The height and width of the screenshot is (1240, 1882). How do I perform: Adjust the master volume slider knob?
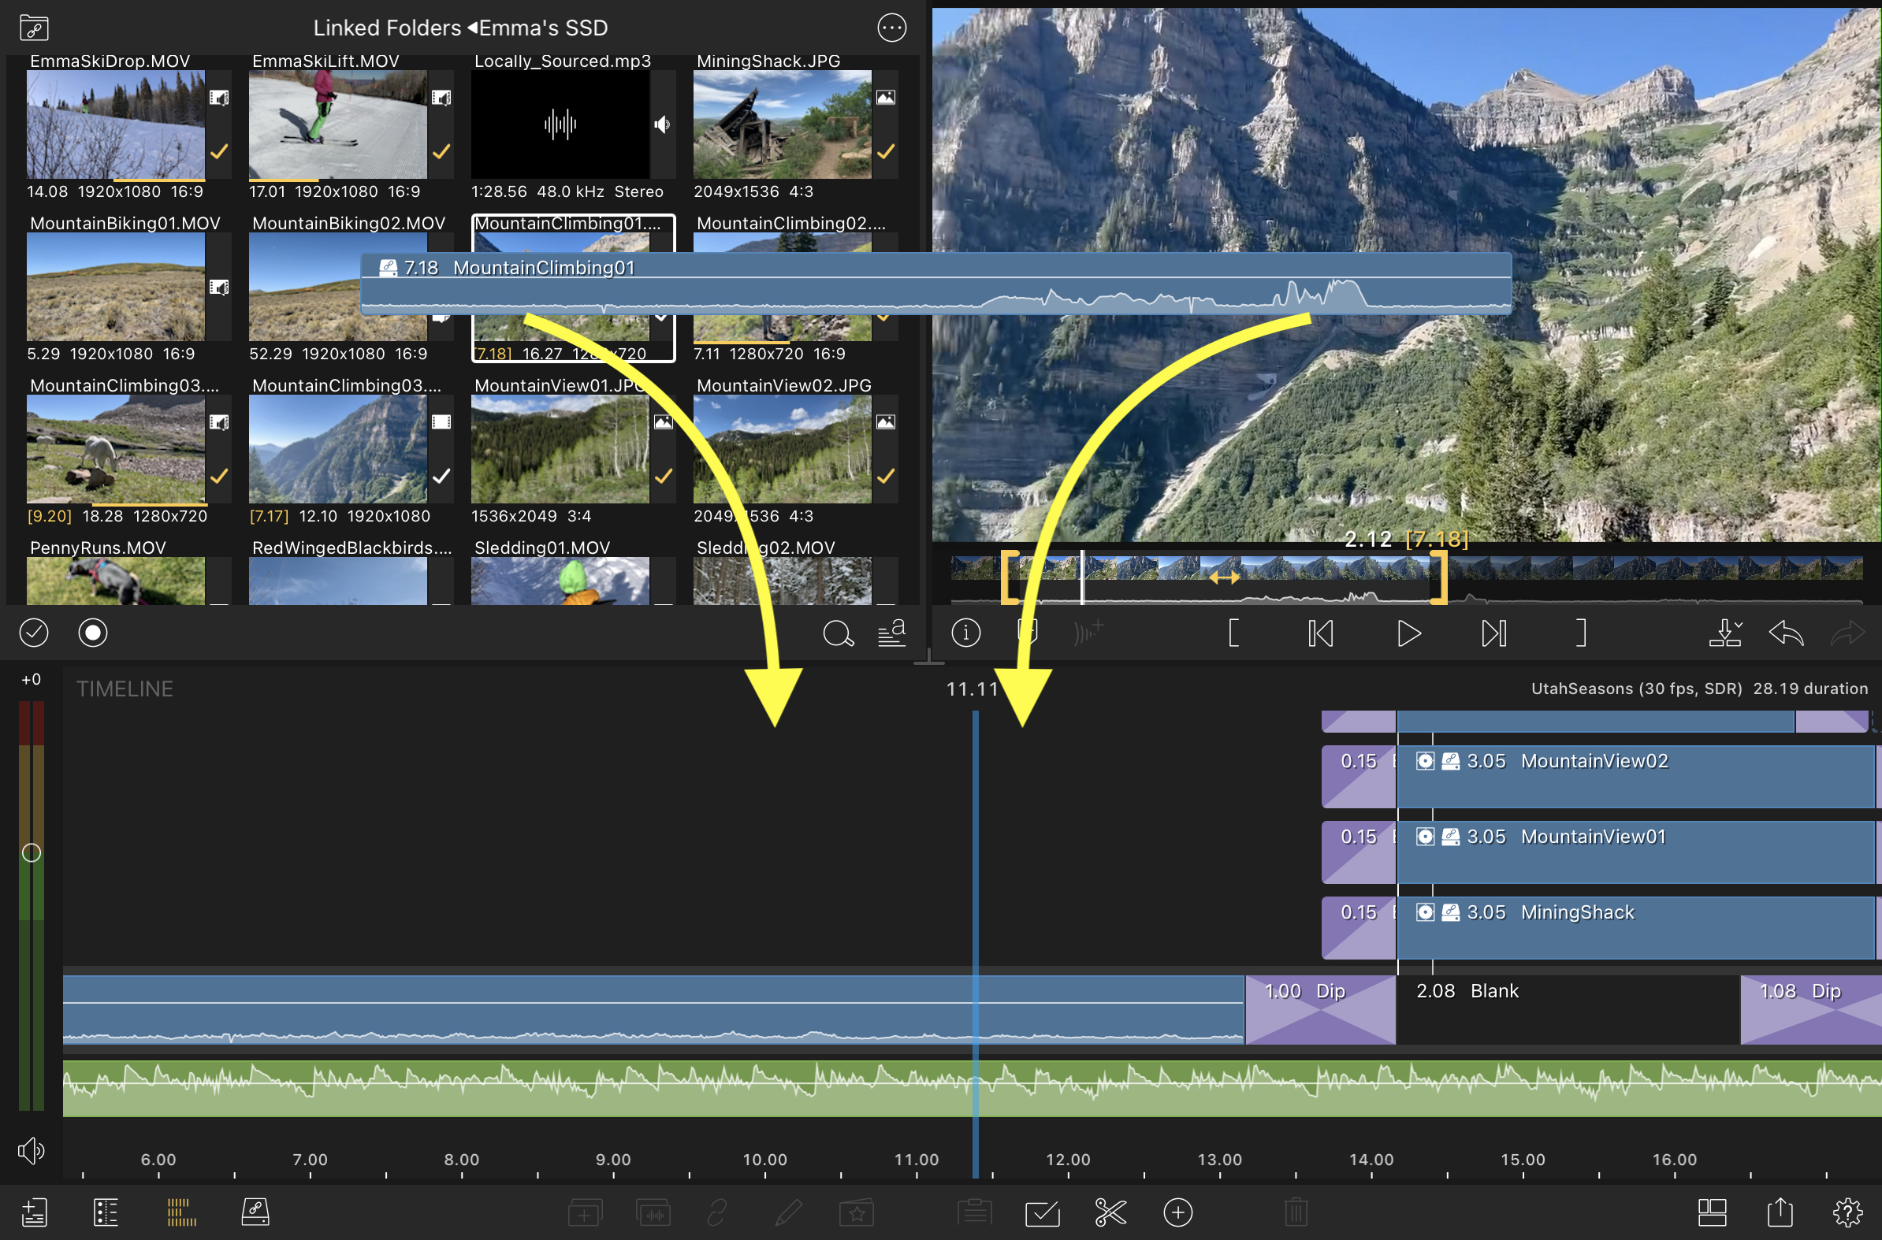[x=31, y=852]
